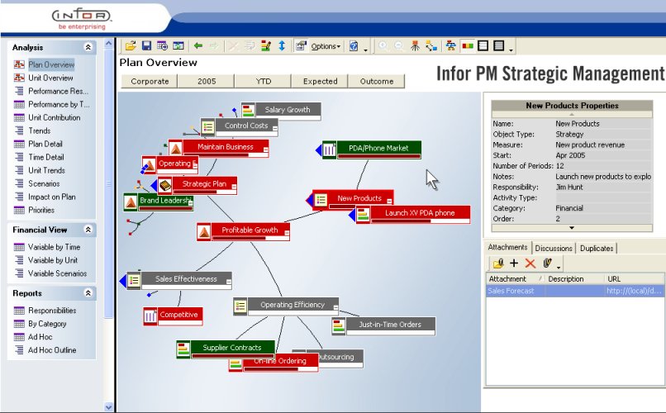Click the linked nodes toolbar icon
The height and width of the screenshot is (413, 666).
point(431,45)
